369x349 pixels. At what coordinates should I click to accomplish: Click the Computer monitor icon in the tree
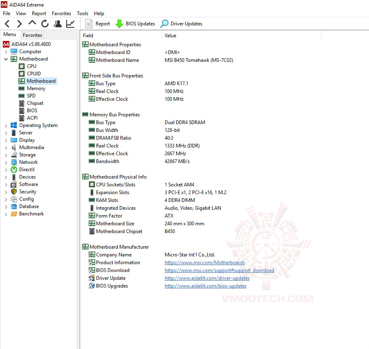(14, 52)
